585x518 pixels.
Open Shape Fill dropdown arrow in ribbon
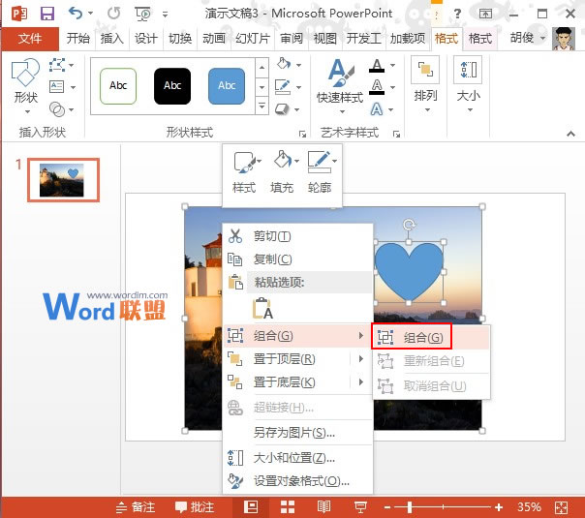pyautogui.click(x=299, y=65)
